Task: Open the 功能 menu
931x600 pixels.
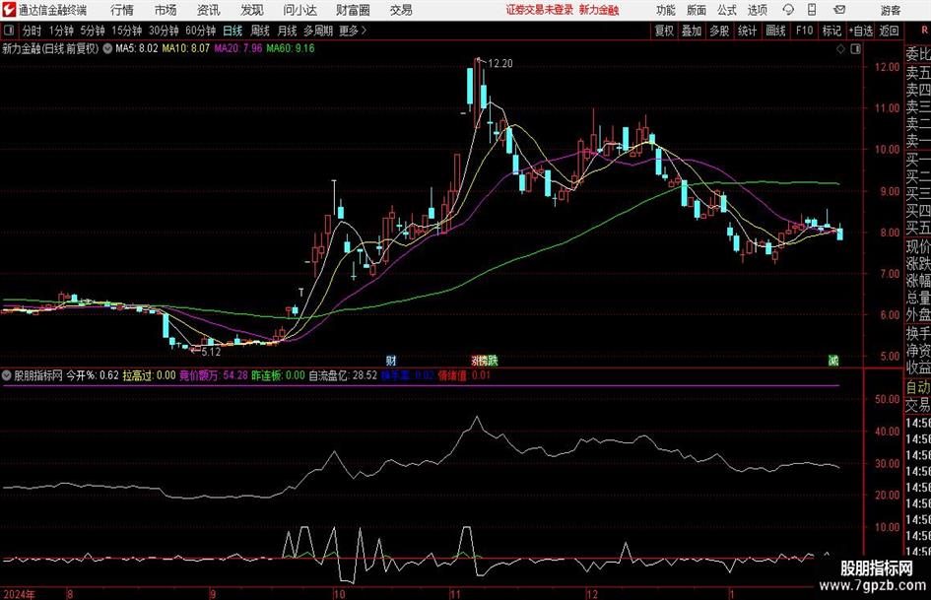Action: [666, 10]
